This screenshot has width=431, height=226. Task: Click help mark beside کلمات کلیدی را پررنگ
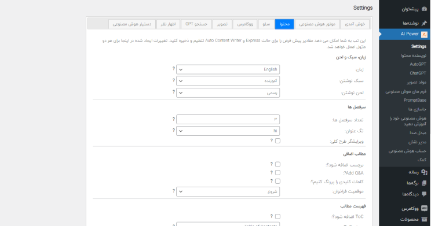coord(271,181)
